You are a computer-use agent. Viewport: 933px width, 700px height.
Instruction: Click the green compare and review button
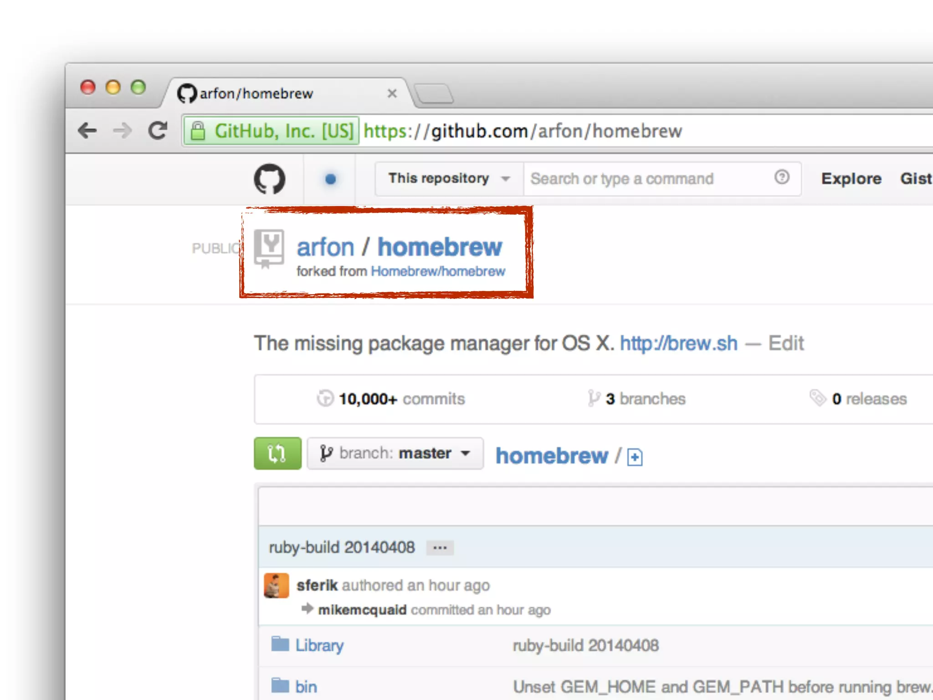point(277,453)
